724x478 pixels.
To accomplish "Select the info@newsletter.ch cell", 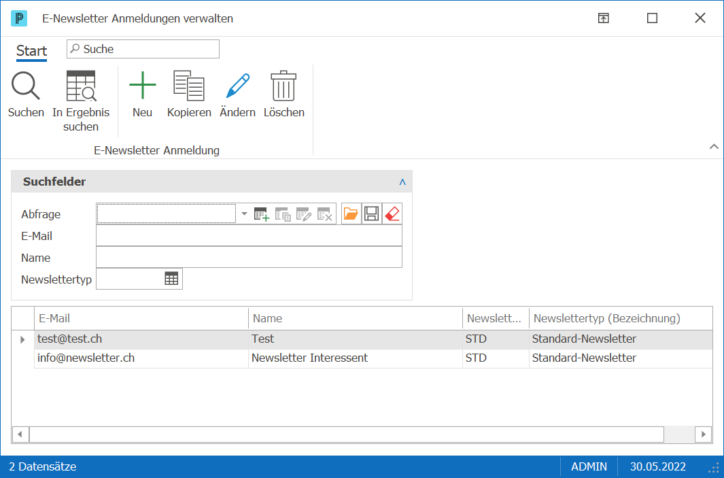I will click(x=141, y=358).
